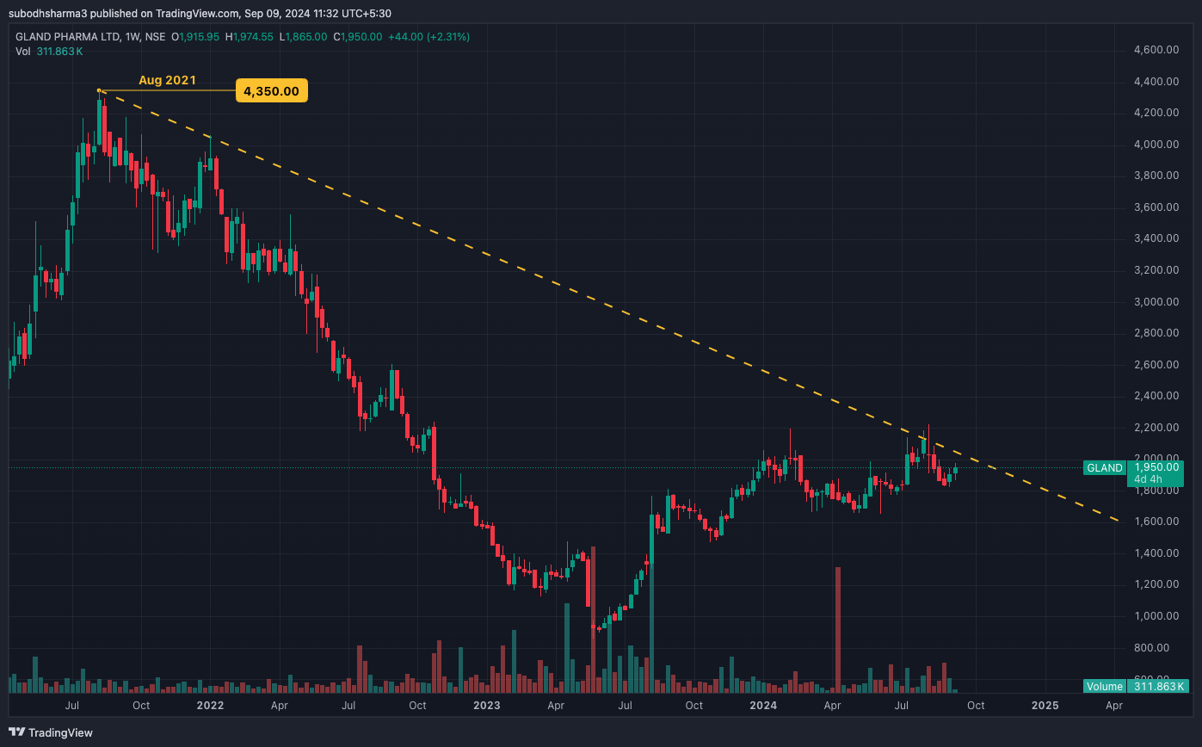Click the TradingView logo at bottom

[x=51, y=732]
